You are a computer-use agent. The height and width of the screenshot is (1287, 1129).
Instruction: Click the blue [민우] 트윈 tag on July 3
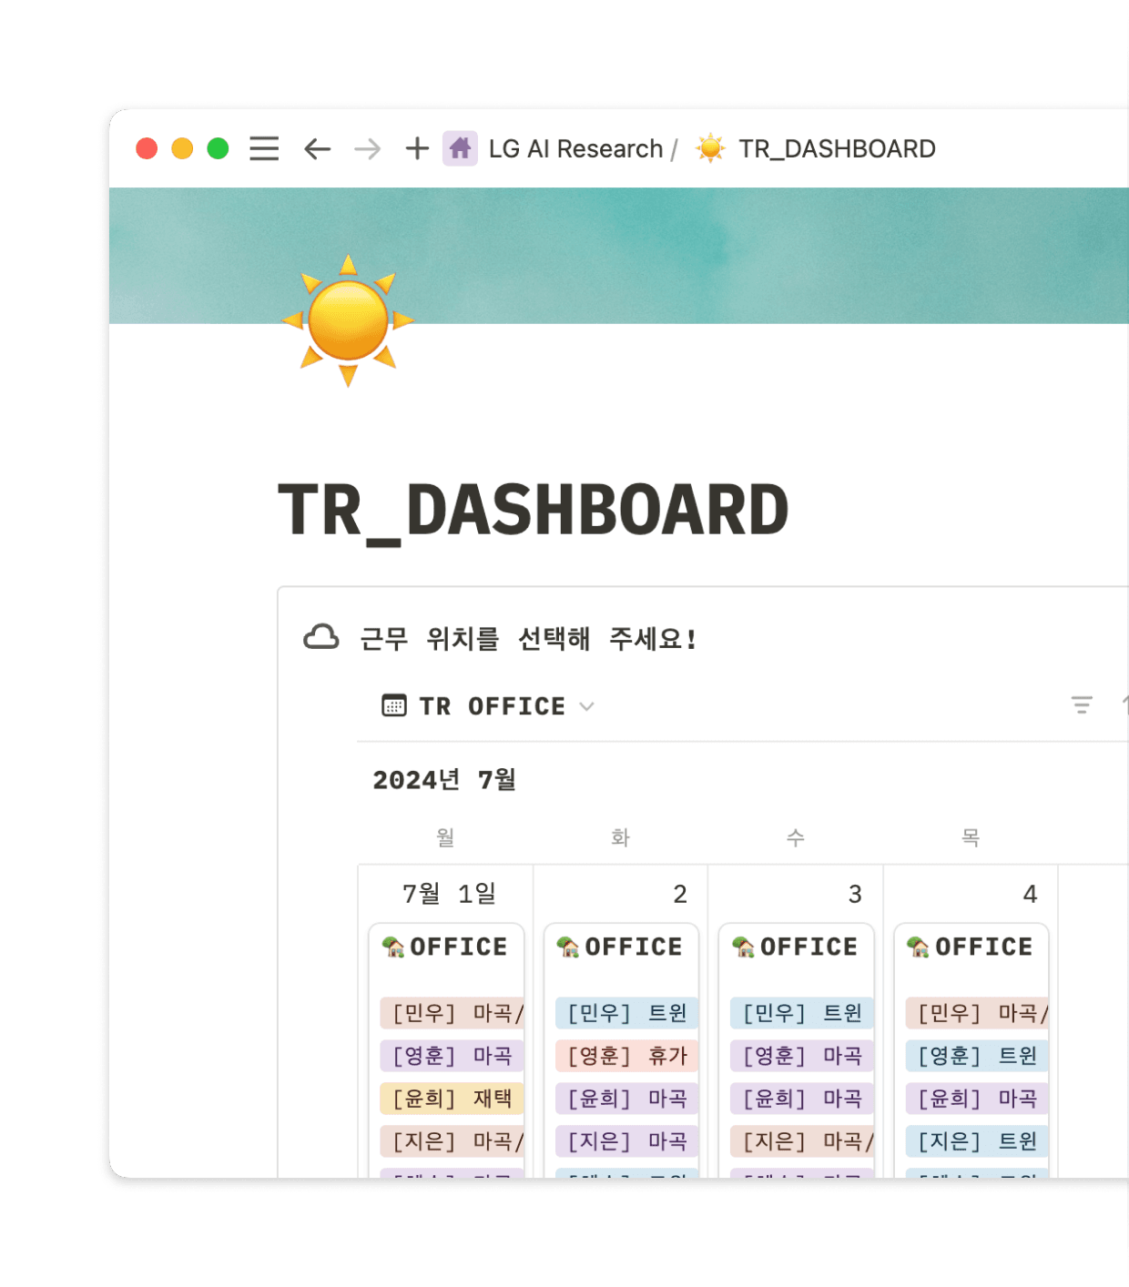point(802,1013)
